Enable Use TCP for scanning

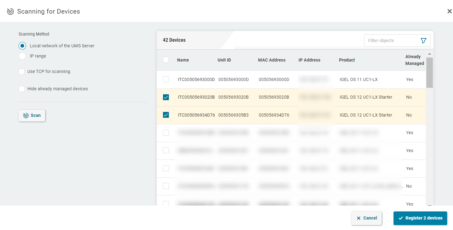point(21,71)
